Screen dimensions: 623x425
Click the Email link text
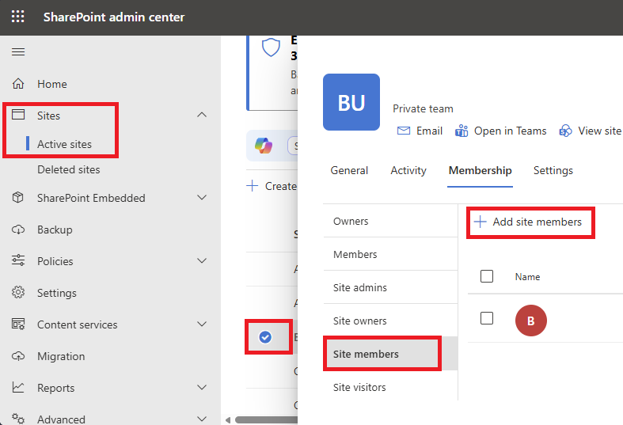click(429, 131)
